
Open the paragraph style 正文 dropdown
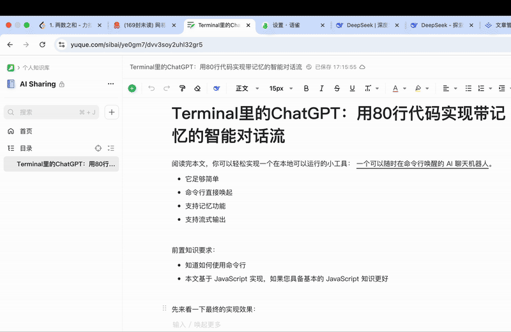[247, 88]
